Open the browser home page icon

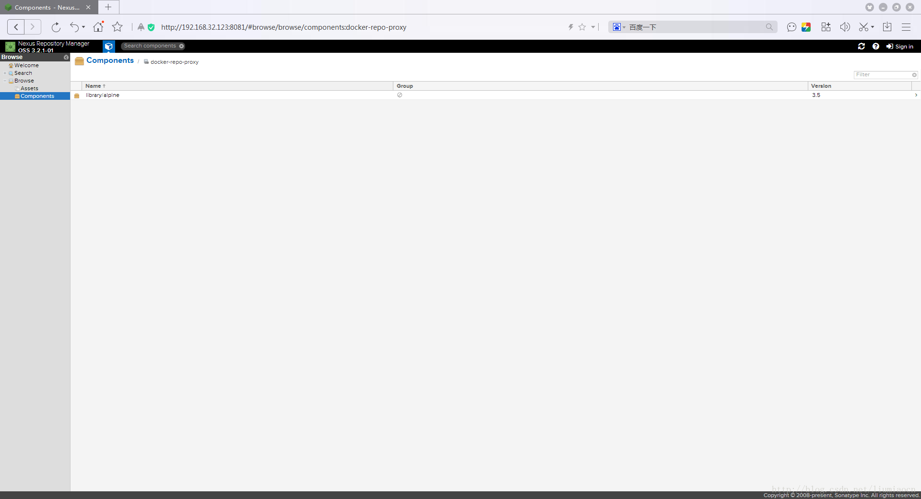(98, 27)
